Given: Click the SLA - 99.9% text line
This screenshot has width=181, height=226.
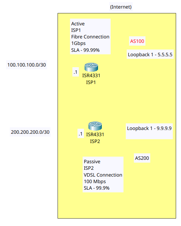Looking at the screenshot, I should tap(97, 188).
